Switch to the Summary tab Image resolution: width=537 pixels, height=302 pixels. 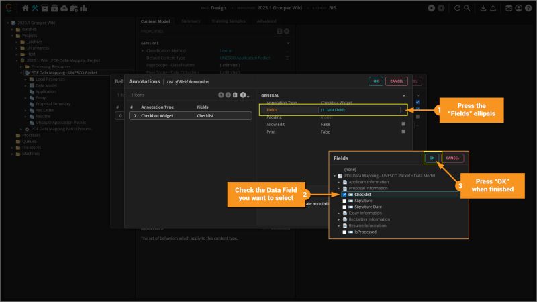click(191, 21)
